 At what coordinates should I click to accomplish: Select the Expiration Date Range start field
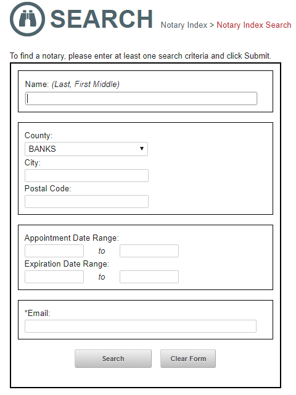pyautogui.click(x=54, y=277)
